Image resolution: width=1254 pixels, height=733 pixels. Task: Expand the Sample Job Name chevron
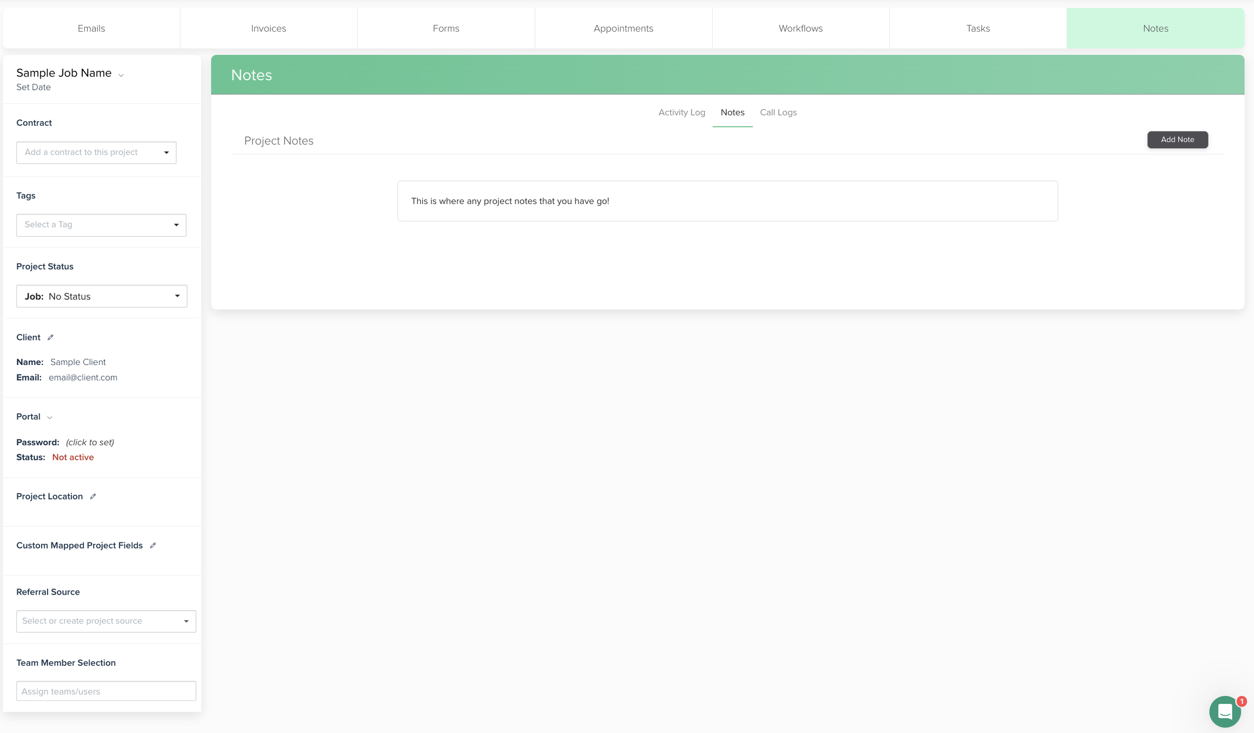coord(121,75)
